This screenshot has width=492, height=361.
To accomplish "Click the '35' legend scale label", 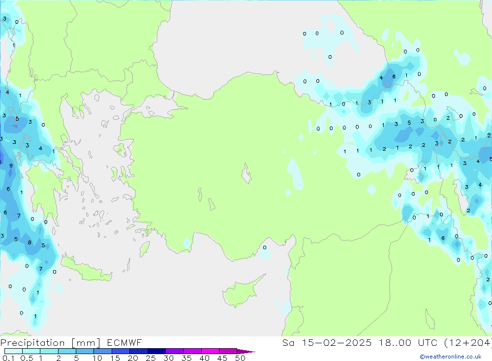I will [x=186, y=358].
